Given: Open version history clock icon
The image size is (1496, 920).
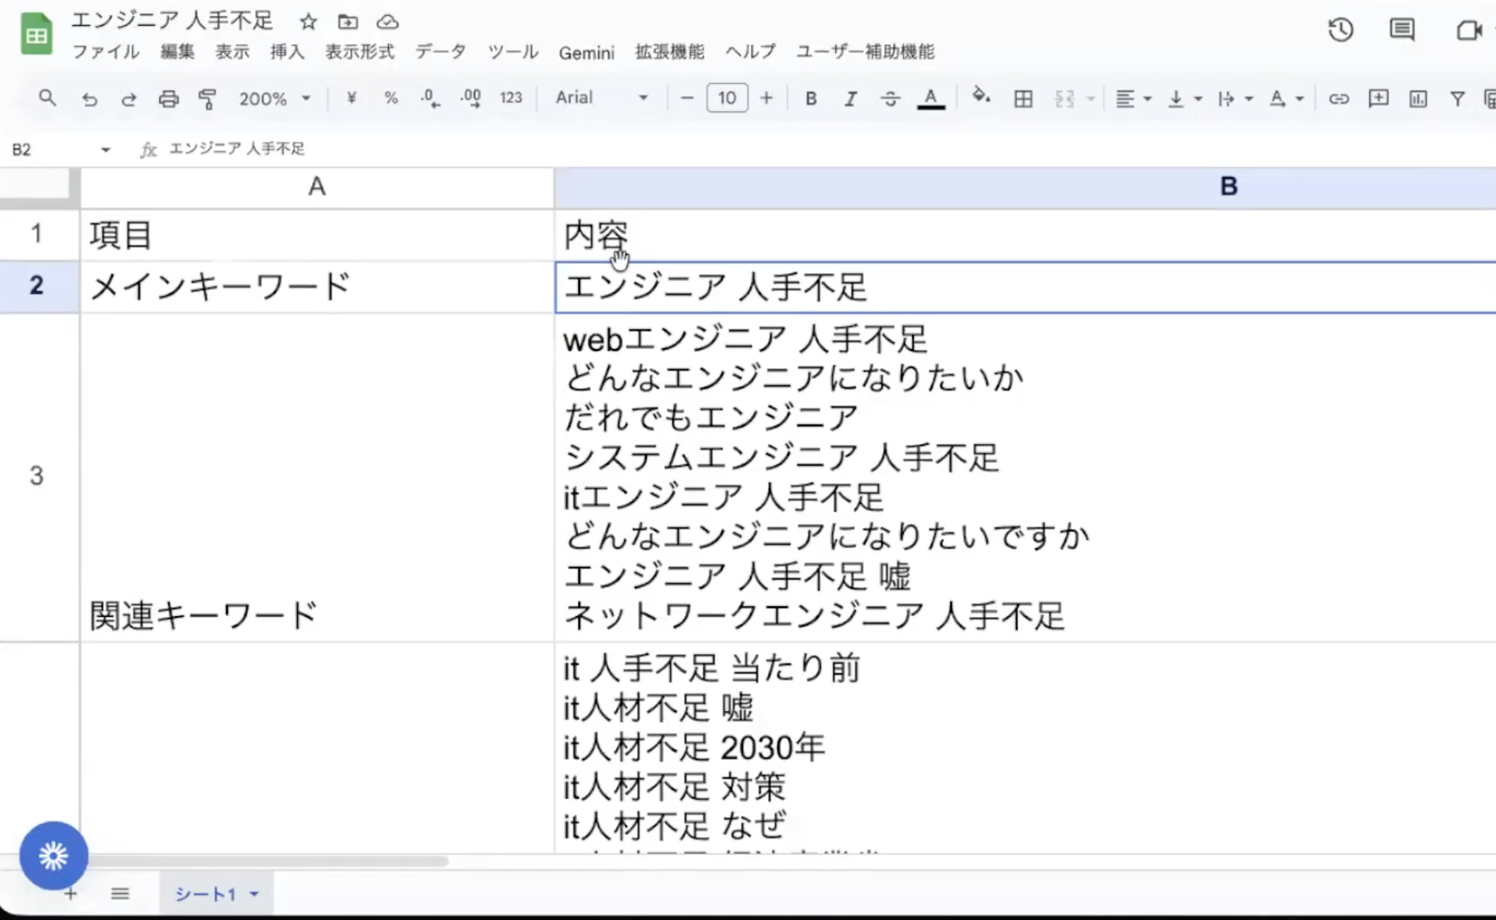Looking at the screenshot, I should click(x=1341, y=30).
